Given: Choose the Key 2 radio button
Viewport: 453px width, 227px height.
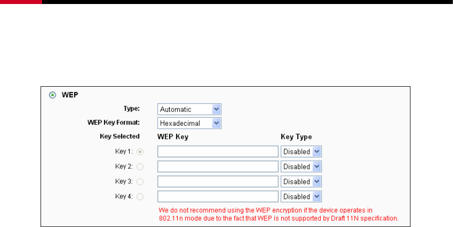Looking at the screenshot, I should 140,166.
